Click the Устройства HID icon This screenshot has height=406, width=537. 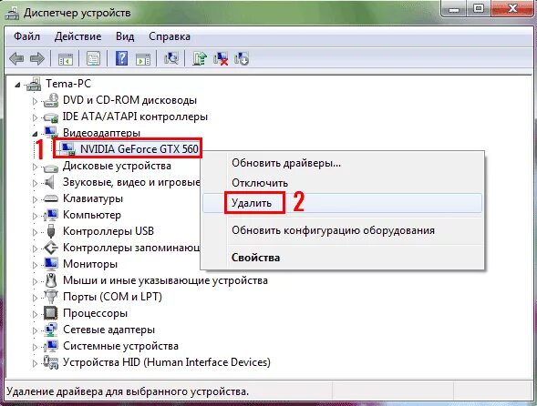(51, 362)
